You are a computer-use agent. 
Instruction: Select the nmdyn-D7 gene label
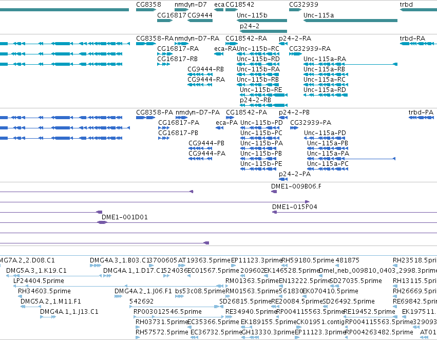click(x=191, y=5)
